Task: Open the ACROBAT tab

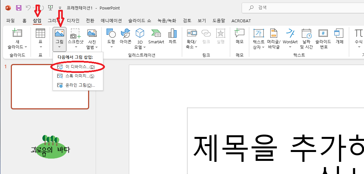Action: [x=241, y=21]
